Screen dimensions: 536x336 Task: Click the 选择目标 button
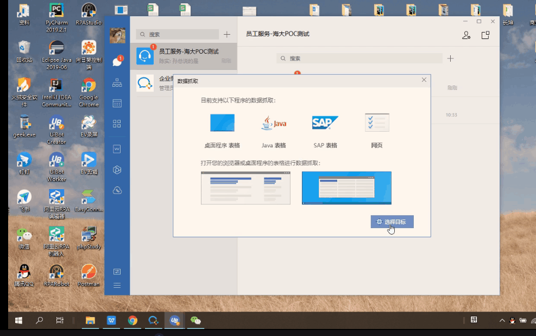coord(392,222)
